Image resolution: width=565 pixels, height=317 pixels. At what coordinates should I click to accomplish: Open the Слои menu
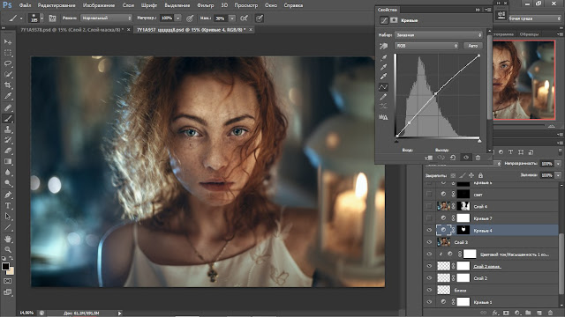click(x=128, y=5)
